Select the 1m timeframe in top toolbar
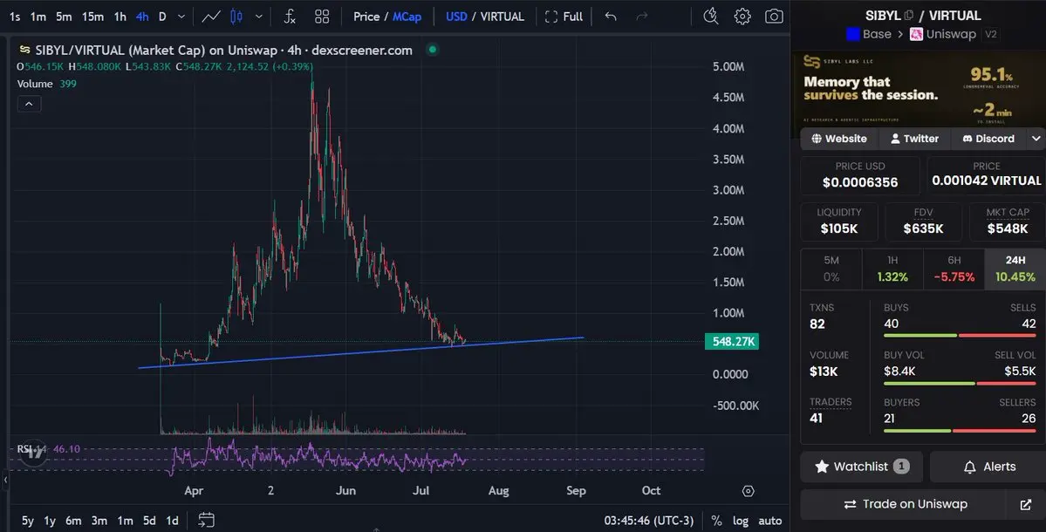The width and height of the screenshot is (1046, 532). pos(38,17)
